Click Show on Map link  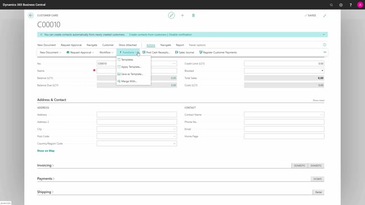click(46, 151)
